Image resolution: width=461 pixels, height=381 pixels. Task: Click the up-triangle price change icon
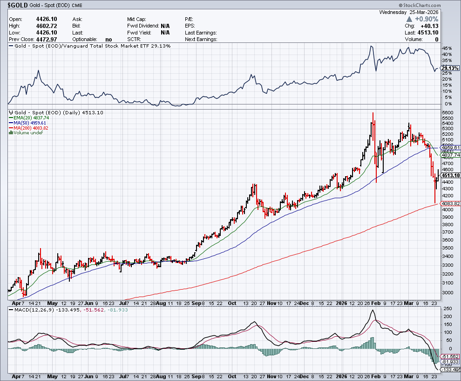[409, 19]
